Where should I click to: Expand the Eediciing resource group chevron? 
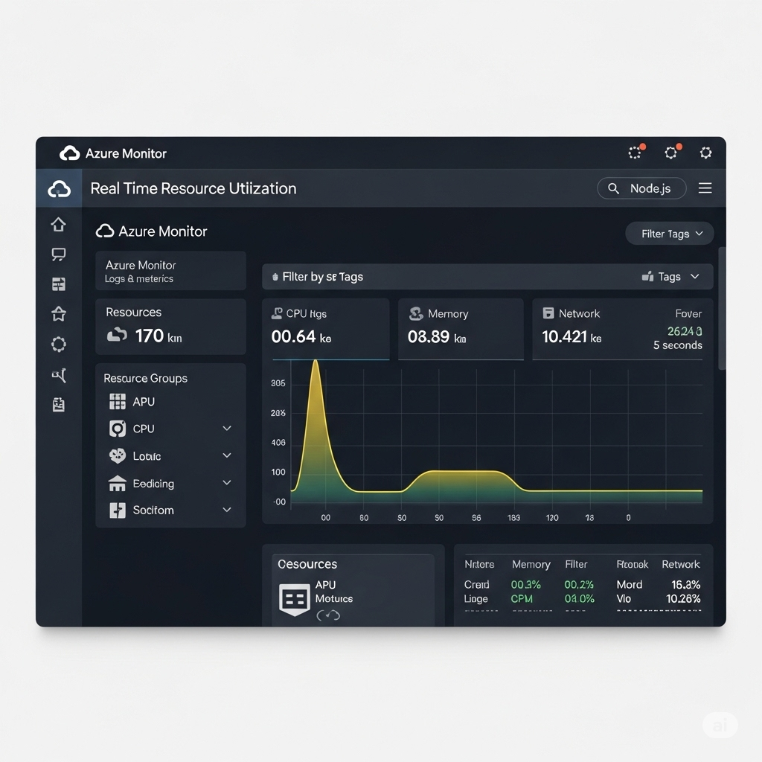pos(227,482)
